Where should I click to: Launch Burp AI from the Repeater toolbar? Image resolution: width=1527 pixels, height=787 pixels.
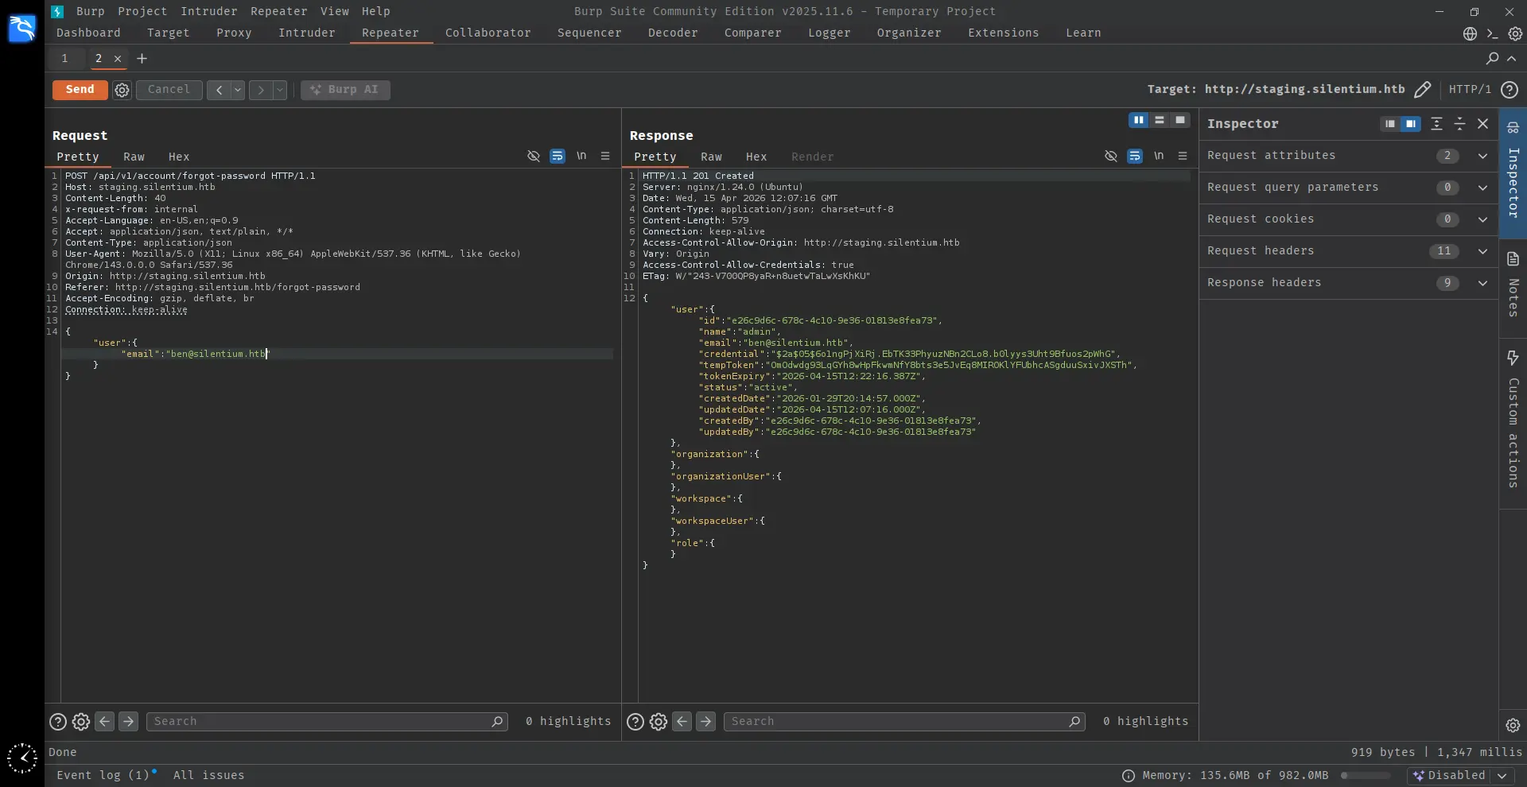[346, 90]
